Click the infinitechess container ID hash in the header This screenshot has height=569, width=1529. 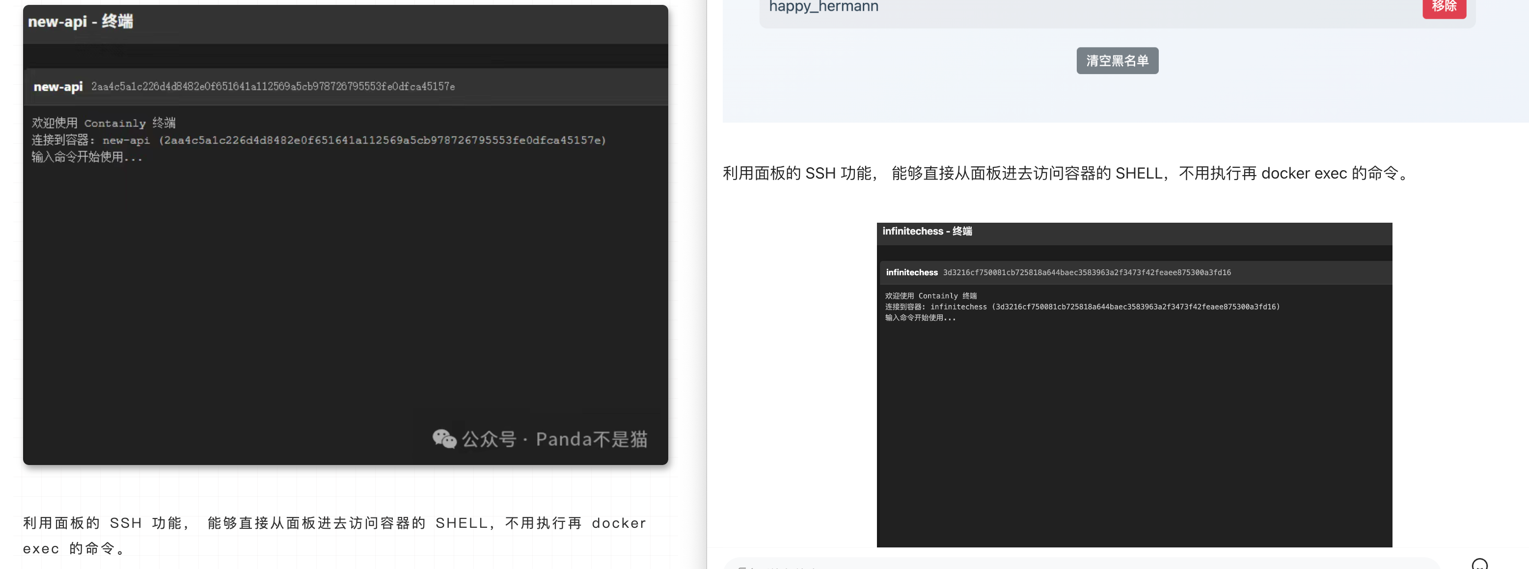tap(1086, 273)
